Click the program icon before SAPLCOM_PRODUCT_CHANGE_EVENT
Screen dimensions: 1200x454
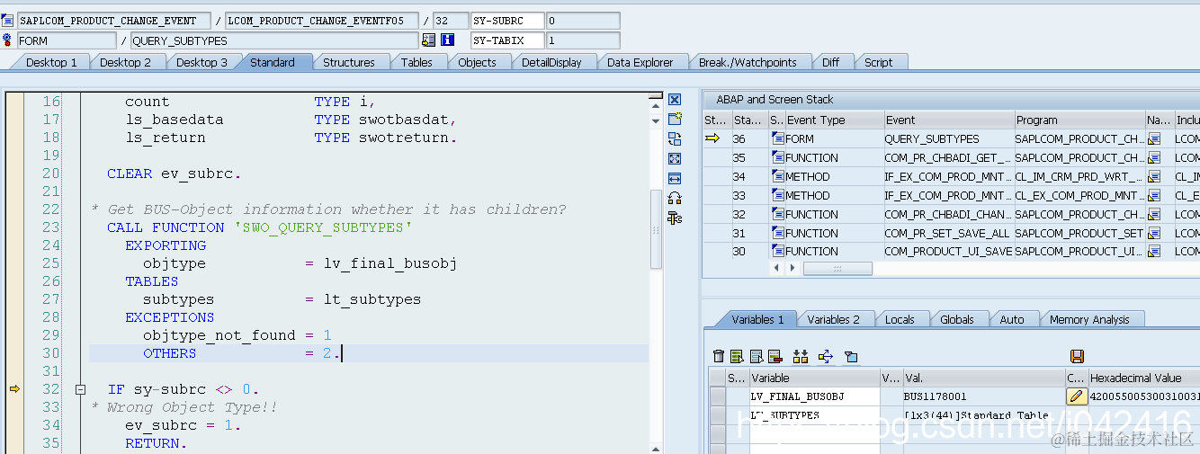7,20
